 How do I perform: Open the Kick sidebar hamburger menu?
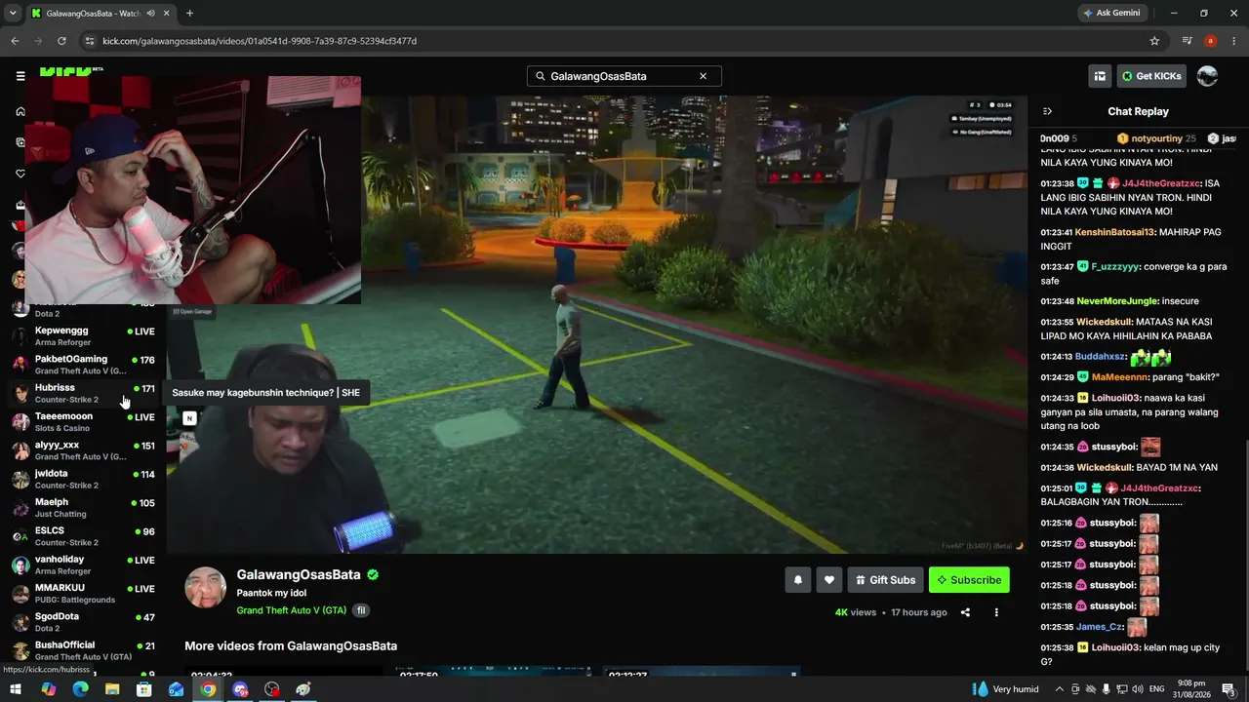[20, 76]
